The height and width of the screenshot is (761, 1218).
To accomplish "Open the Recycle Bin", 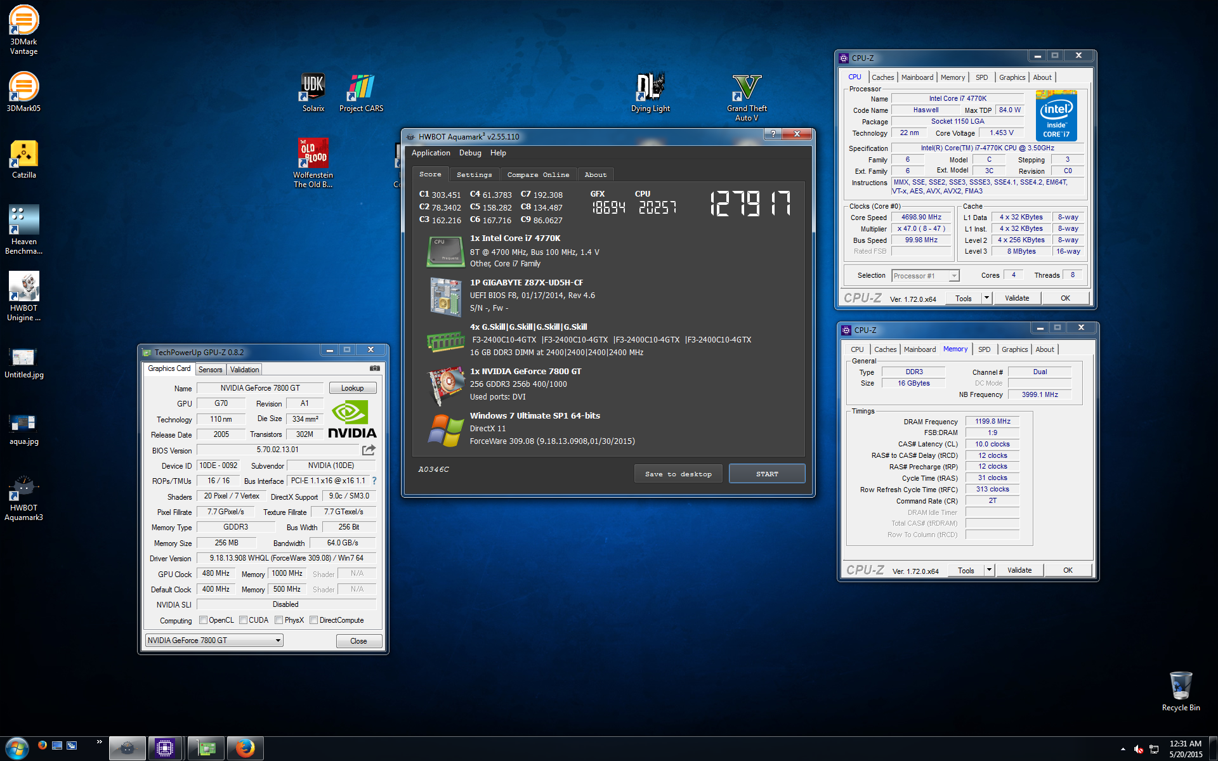I will (1181, 691).
